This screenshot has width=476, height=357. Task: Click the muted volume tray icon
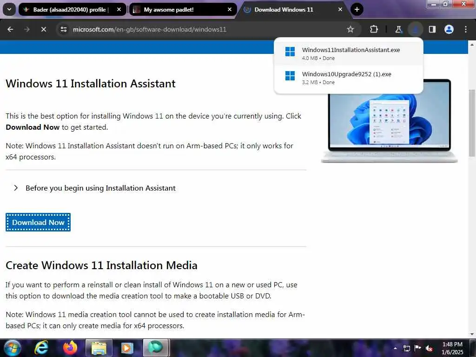tap(429, 348)
